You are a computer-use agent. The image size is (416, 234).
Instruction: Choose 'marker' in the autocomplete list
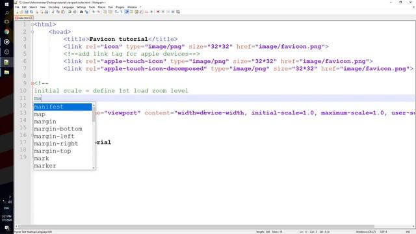[x=62, y=166]
